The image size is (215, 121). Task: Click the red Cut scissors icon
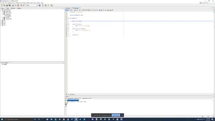click(13, 5)
